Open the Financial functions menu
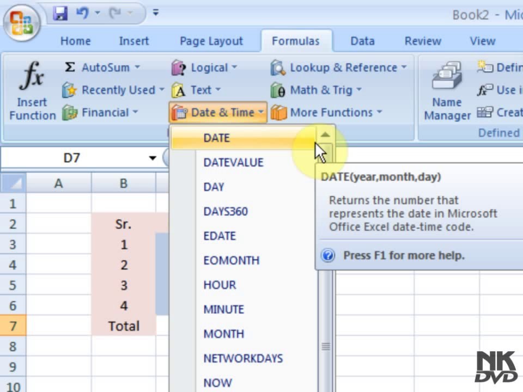 click(100, 112)
